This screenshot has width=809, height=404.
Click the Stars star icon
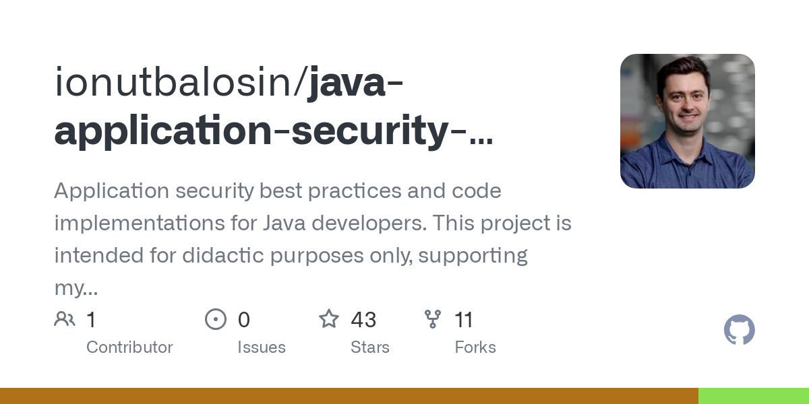click(329, 319)
